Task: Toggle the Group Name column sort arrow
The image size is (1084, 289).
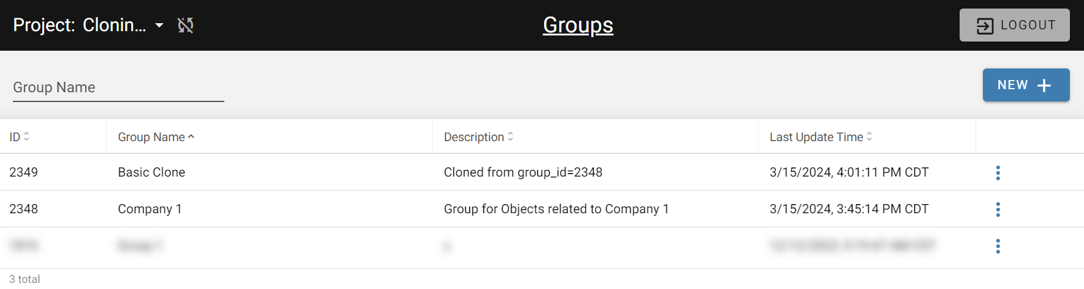Action: (191, 137)
